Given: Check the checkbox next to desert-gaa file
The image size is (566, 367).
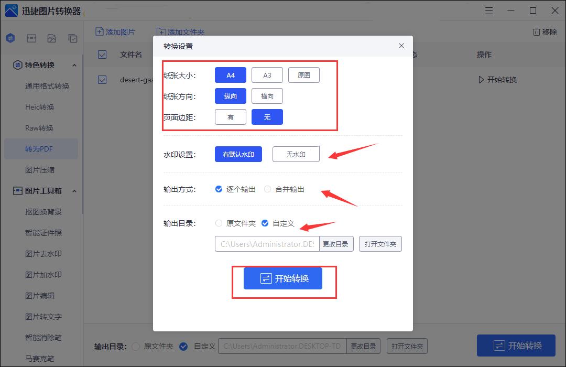Looking at the screenshot, I should tap(102, 79).
